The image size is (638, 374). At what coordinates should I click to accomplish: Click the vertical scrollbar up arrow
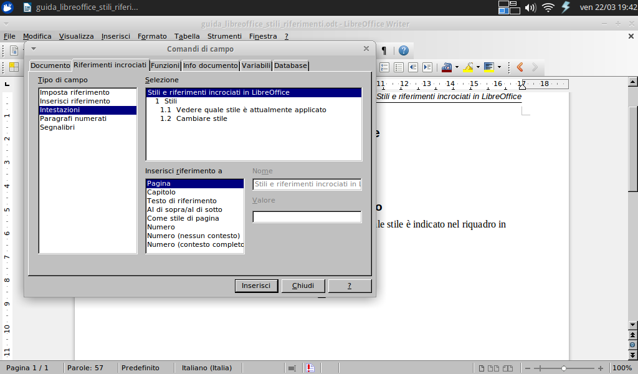(632, 82)
